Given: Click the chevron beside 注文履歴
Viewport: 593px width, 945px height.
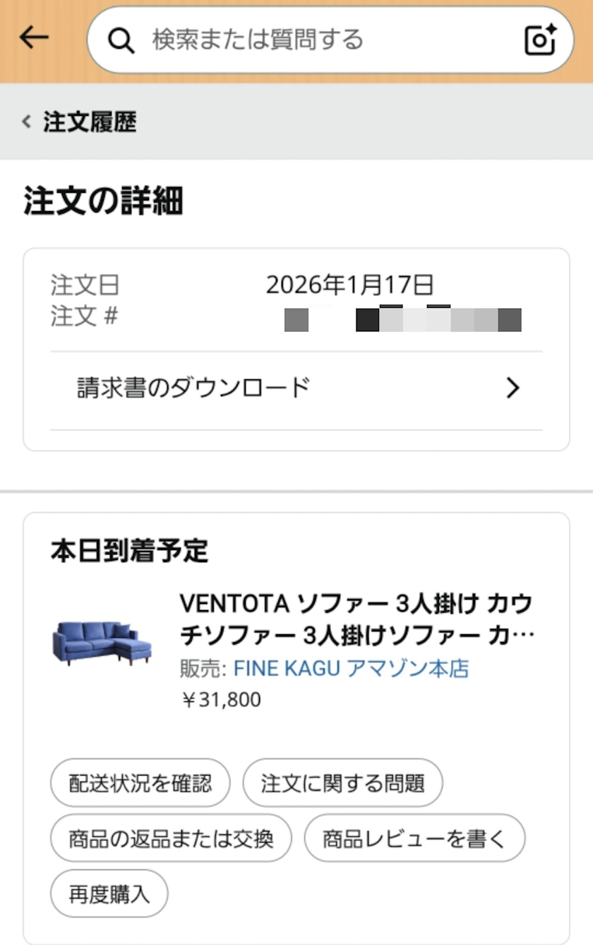Looking at the screenshot, I should [x=27, y=121].
